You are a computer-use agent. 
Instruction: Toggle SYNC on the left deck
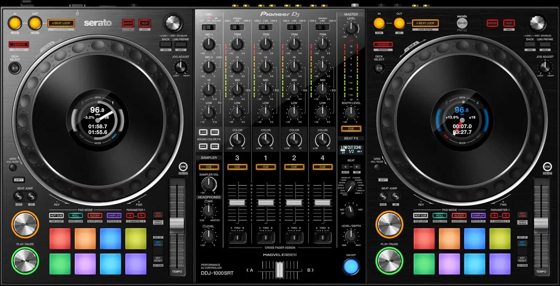[183, 167]
